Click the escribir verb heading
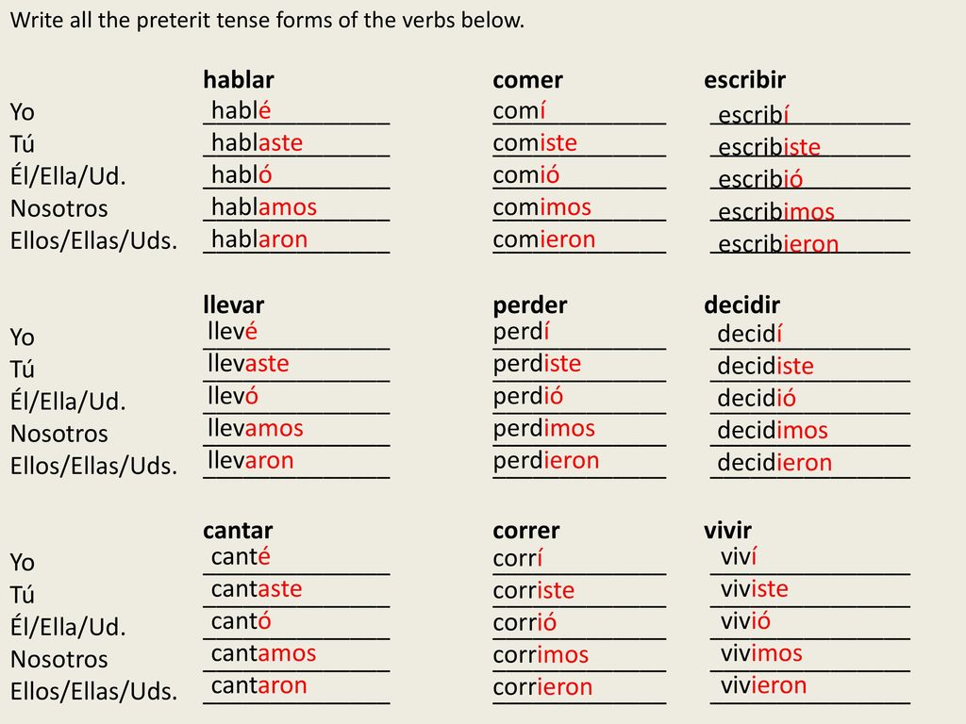This screenshot has height=724, width=966. 745,80
